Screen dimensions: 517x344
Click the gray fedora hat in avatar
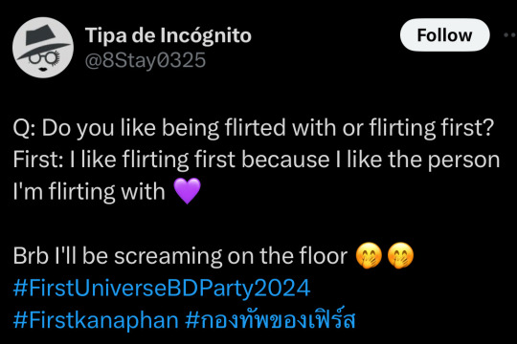[x=43, y=41]
